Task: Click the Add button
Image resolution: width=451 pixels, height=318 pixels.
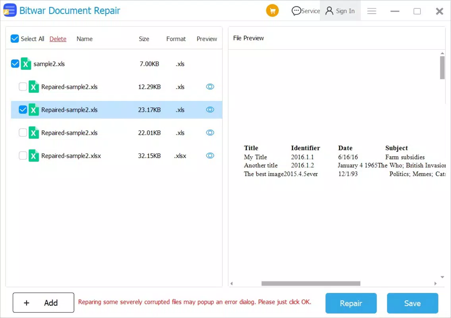Action: point(43,303)
